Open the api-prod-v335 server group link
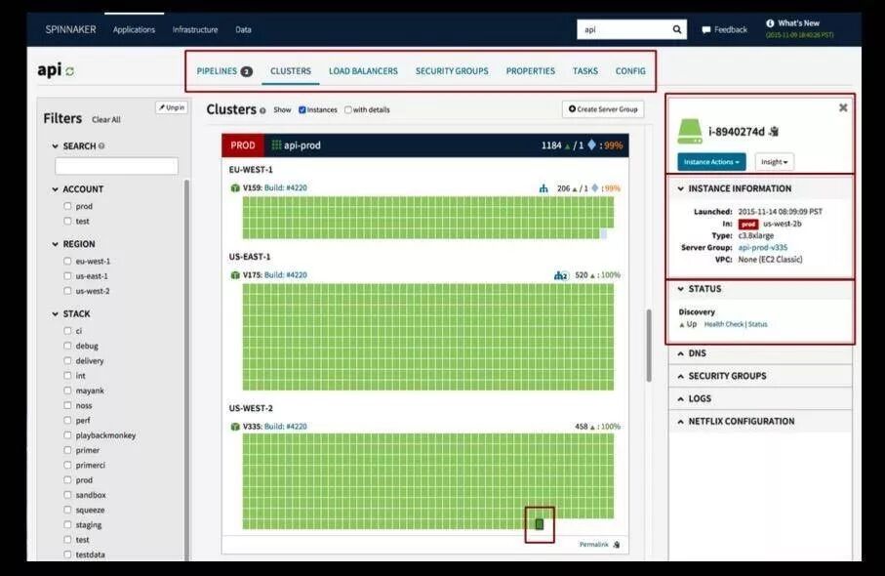 tap(762, 248)
